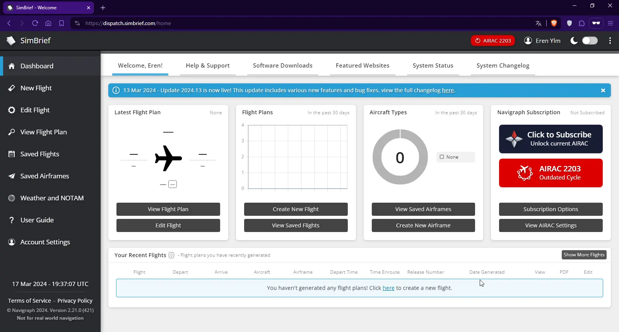The image size is (619, 332).
Task: Click the Brave Leo glasses icon
Action: [596, 23]
